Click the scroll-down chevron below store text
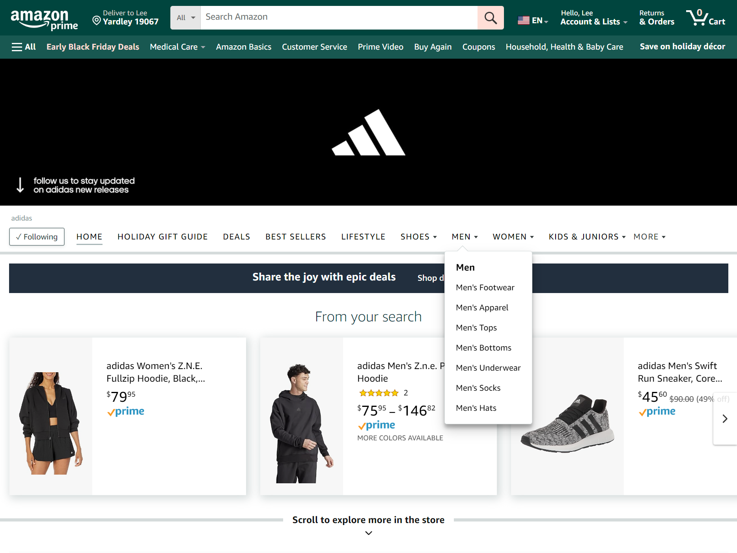The height and width of the screenshot is (553, 737). click(x=368, y=533)
